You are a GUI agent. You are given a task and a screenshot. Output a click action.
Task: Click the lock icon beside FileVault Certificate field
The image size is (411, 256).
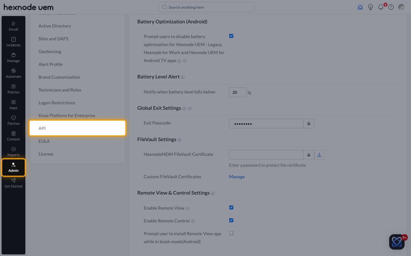pyautogui.click(x=309, y=155)
